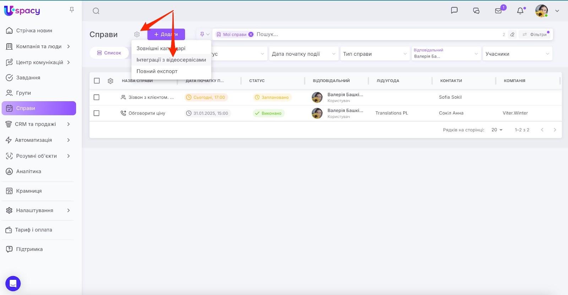
Task: Open the Відповідальний filter dropdown
Action: pos(446,54)
